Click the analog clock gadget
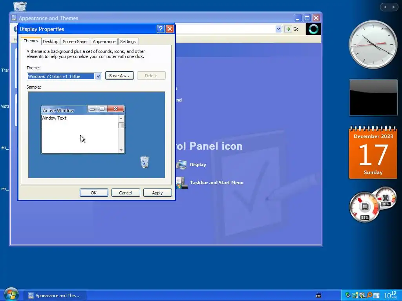402x301 pixels. click(x=373, y=45)
